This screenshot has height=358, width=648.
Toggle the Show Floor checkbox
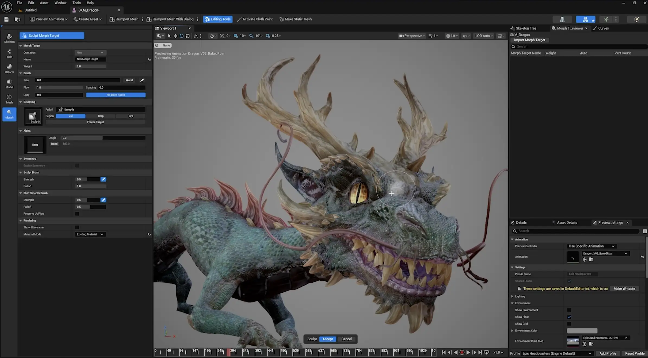(569, 317)
